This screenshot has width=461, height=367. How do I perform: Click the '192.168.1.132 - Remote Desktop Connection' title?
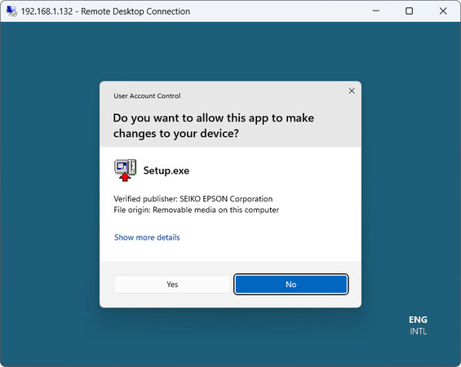click(105, 11)
